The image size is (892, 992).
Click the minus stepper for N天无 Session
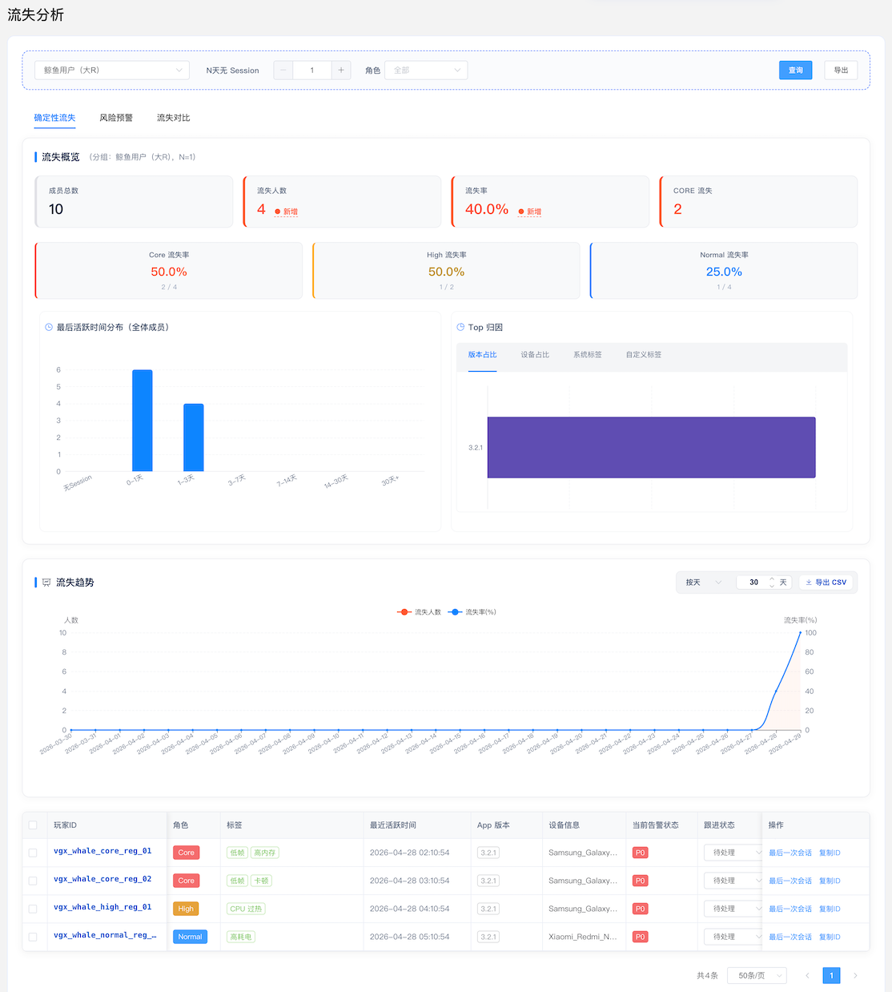tap(283, 71)
